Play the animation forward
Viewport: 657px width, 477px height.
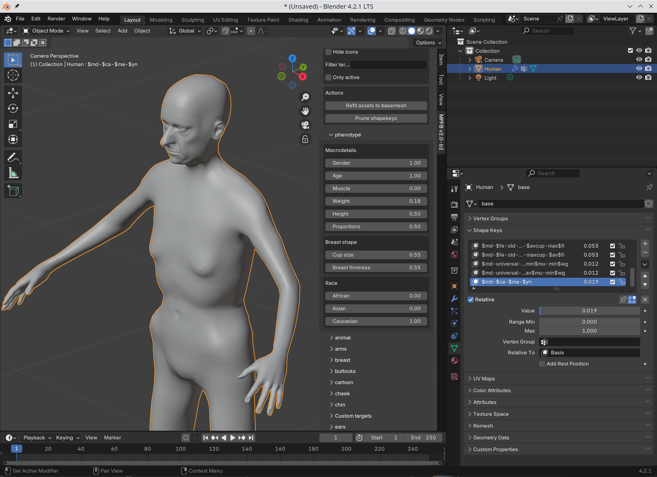(x=232, y=438)
